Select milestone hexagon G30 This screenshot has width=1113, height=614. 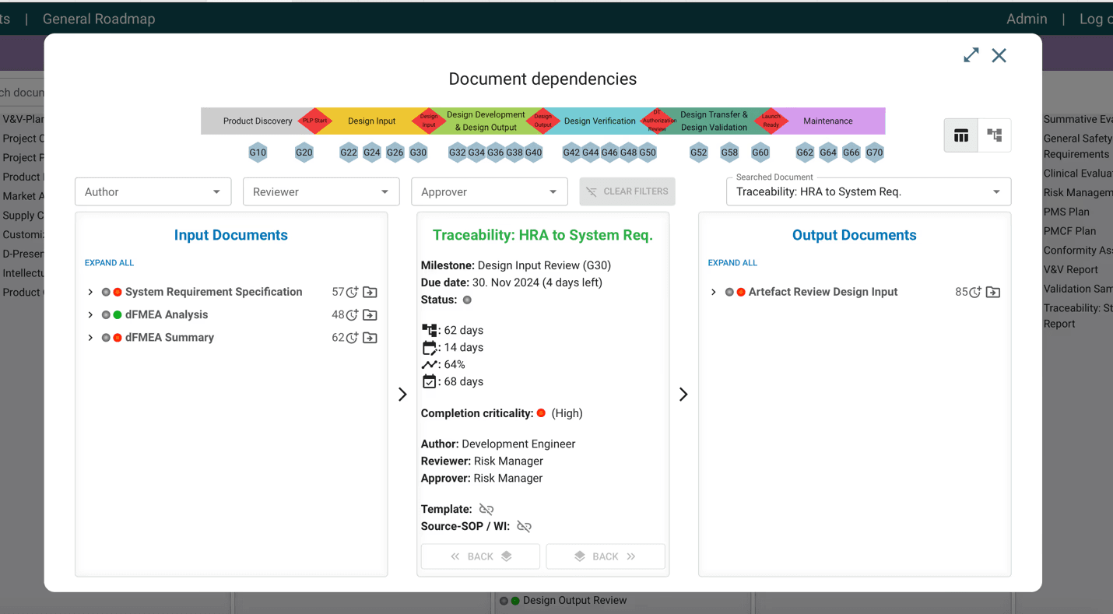point(418,153)
